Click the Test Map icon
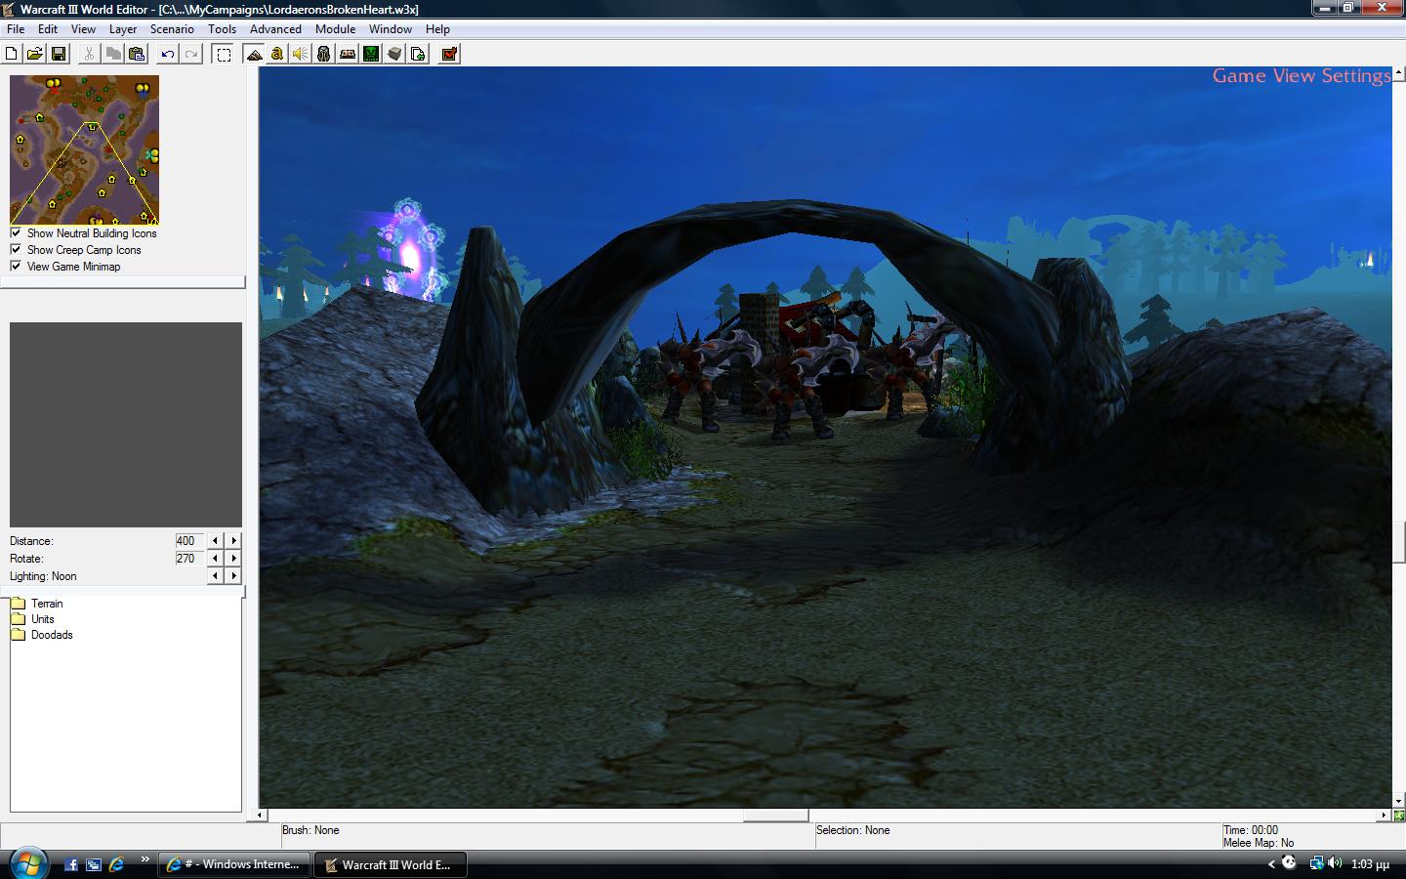The height and width of the screenshot is (879, 1406). coord(449,54)
